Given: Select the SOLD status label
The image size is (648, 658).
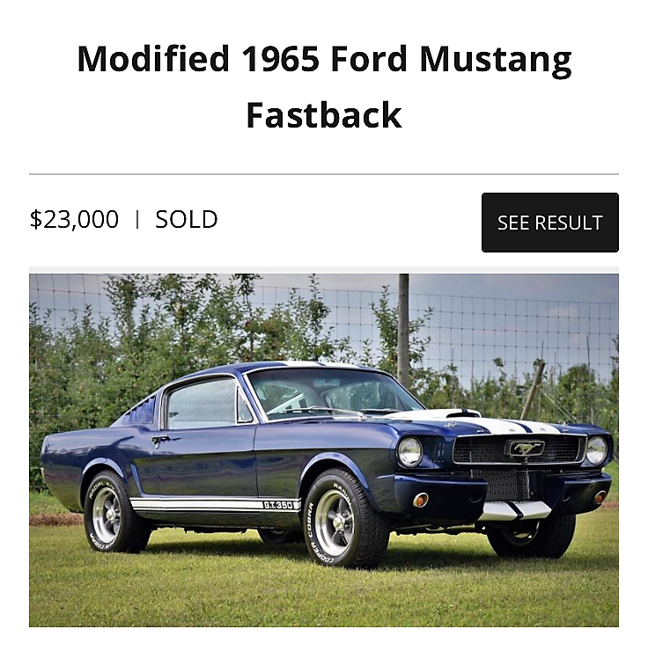Looking at the screenshot, I should 187,219.
